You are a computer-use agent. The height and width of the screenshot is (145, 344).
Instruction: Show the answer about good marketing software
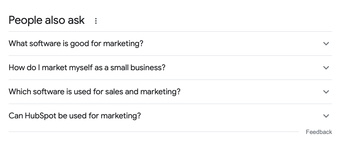170,44
